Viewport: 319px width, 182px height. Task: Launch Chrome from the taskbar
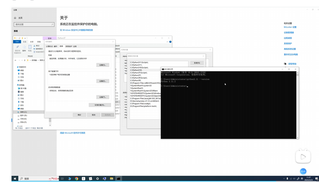pos(76,178)
